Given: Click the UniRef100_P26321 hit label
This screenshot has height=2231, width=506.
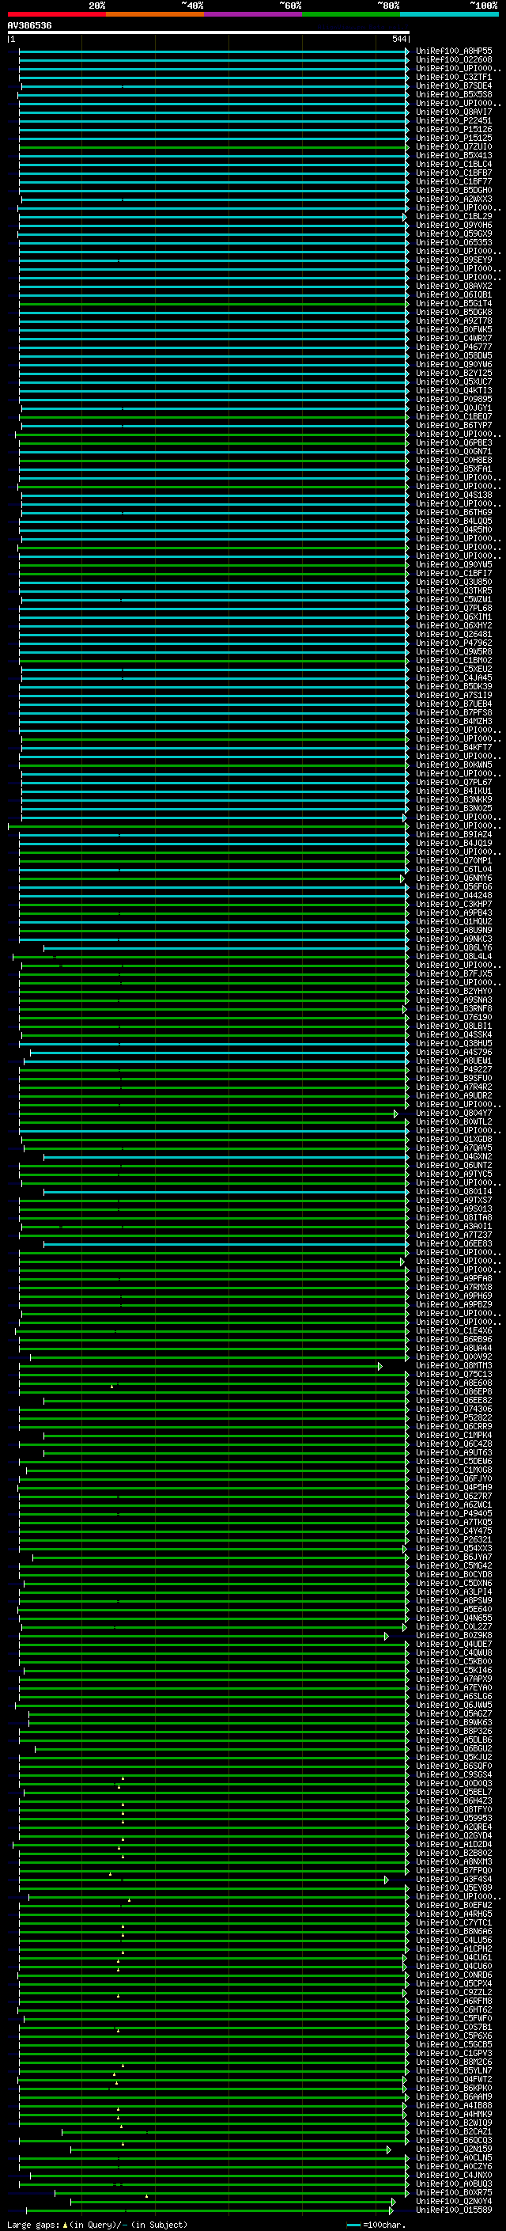Looking at the screenshot, I should [453, 1541].
